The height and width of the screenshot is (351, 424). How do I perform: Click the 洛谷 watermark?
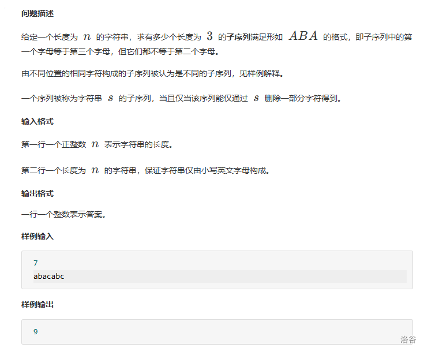click(408, 339)
